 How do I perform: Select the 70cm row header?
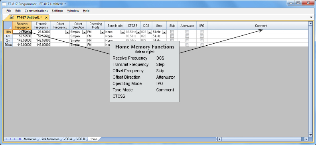coord(8,45)
